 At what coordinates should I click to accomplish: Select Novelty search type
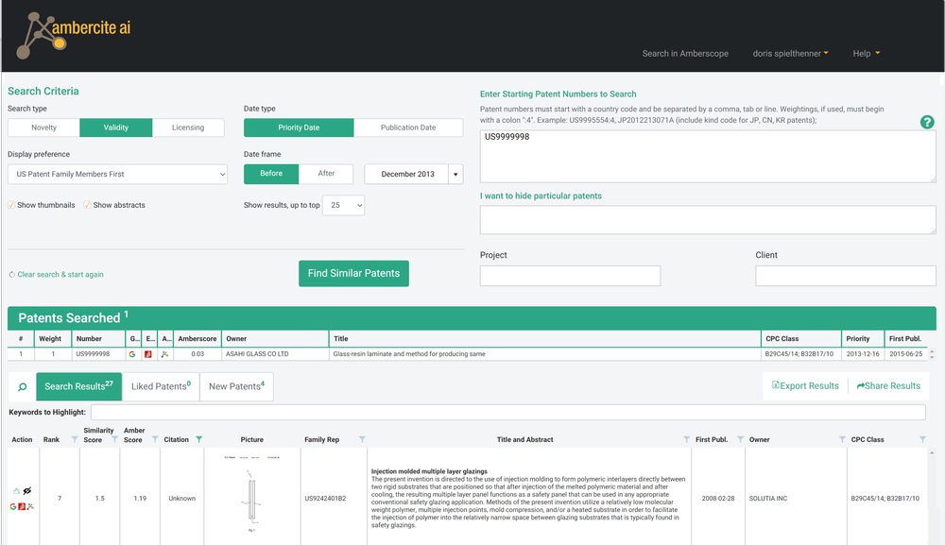click(44, 128)
